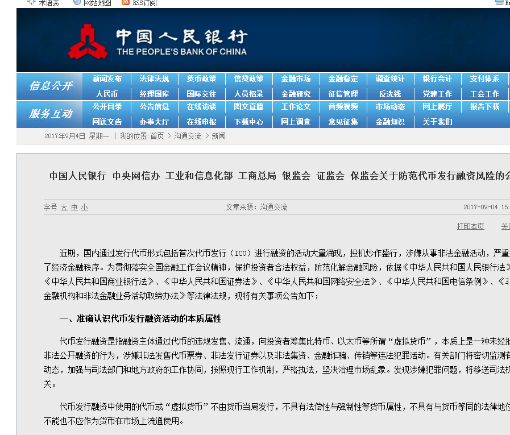
Task: Click the 打印本页 print link
Action: 470,226
